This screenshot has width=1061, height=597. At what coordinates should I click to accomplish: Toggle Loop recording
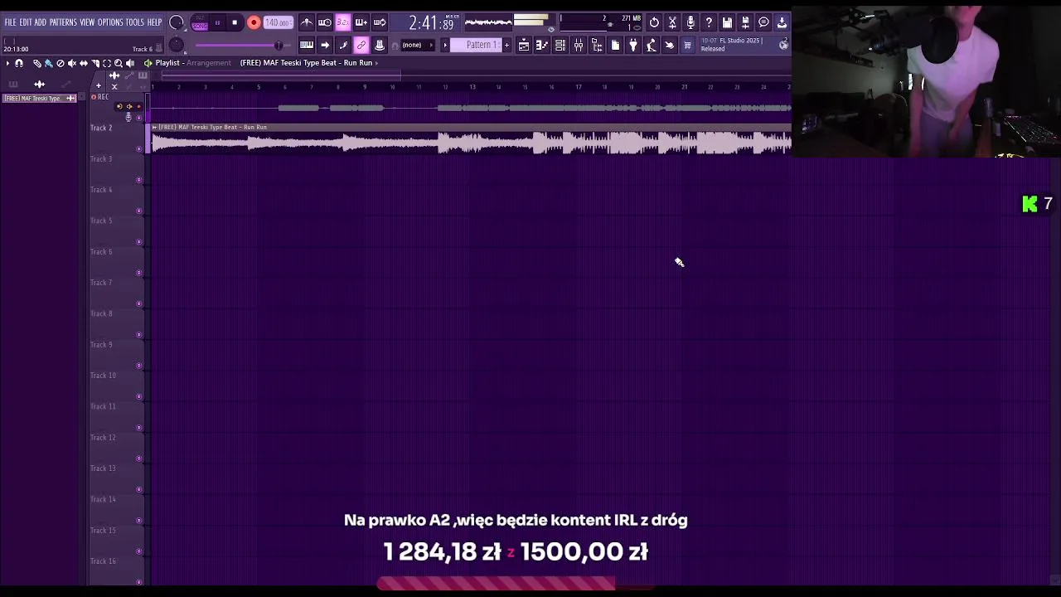tap(380, 22)
